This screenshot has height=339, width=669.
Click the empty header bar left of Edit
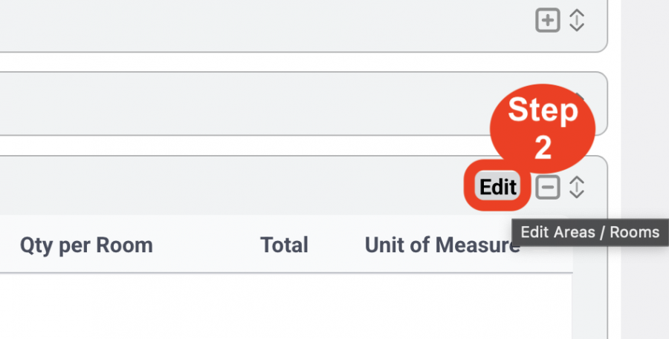[230, 186]
